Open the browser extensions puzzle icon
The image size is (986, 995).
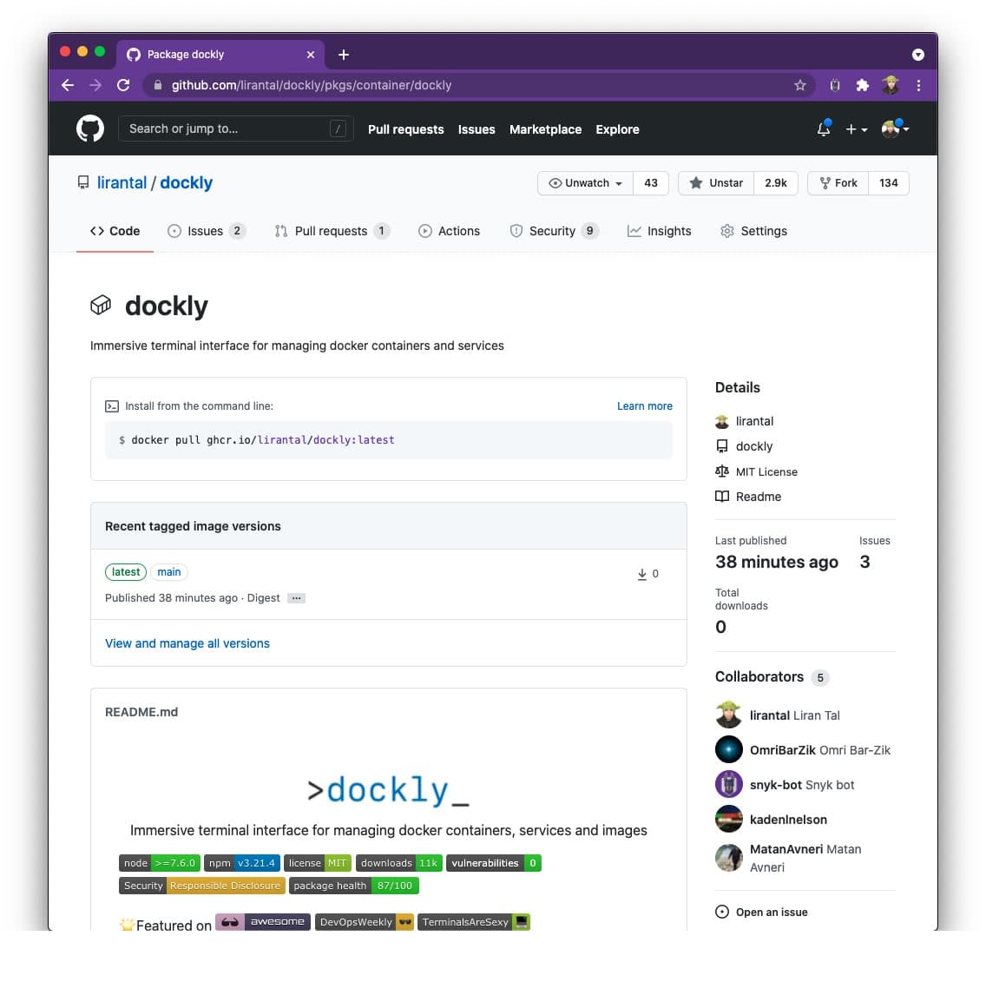click(862, 85)
